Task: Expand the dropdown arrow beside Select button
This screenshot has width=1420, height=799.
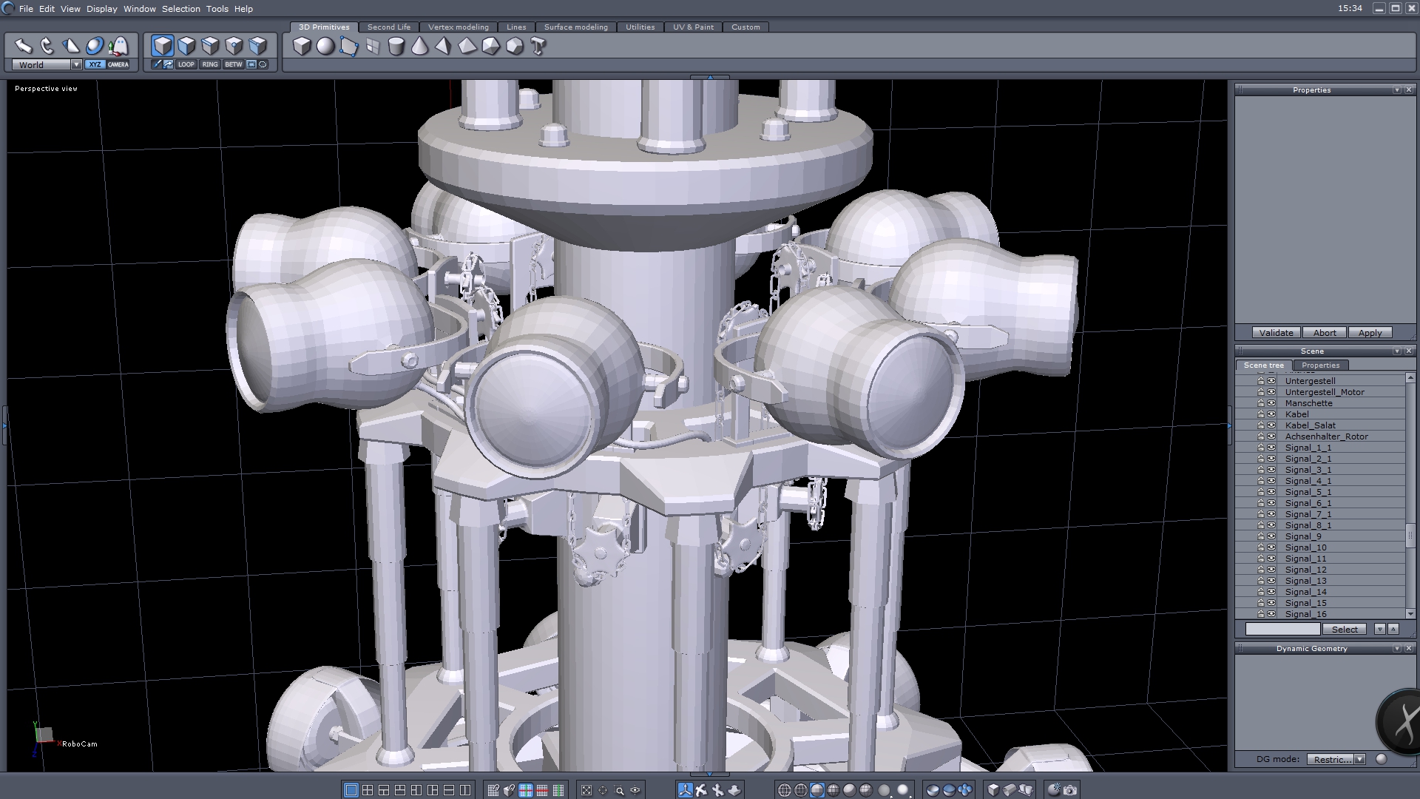Action: (x=1379, y=629)
